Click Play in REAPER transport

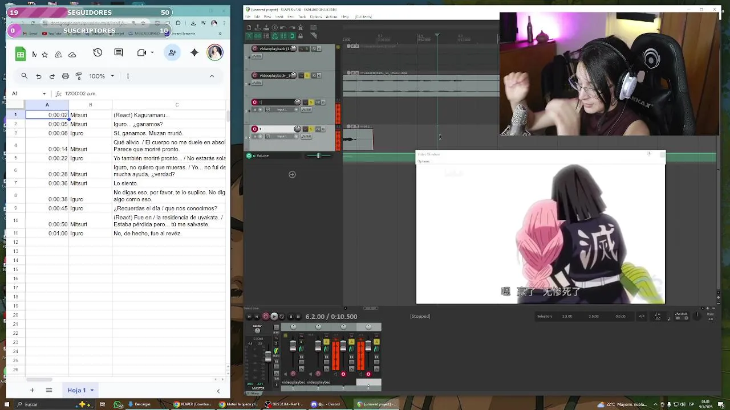274,317
